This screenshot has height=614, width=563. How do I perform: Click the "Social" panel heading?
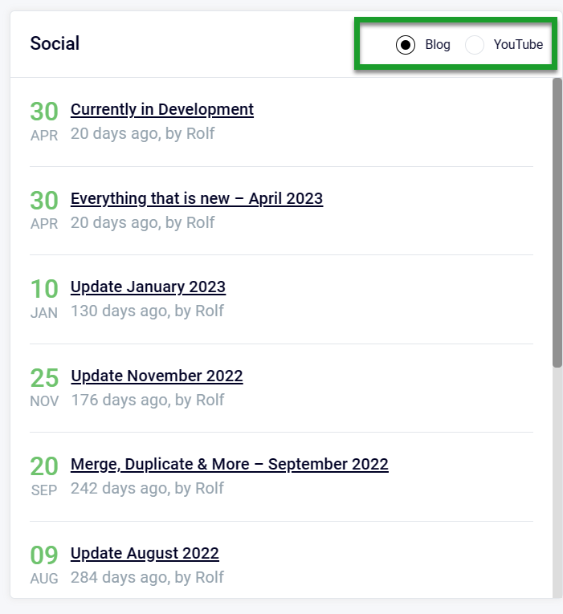point(55,43)
